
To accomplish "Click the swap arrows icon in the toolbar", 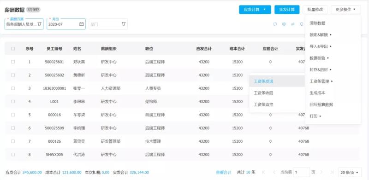I will click(x=293, y=24).
